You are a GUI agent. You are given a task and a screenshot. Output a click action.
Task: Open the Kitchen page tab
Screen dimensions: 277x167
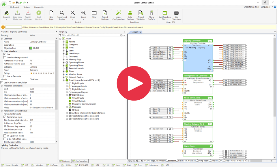pos(192,161)
